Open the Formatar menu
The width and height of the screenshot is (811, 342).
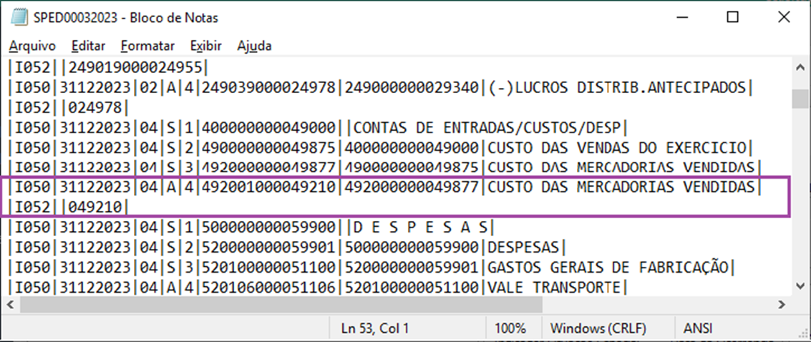(147, 46)
